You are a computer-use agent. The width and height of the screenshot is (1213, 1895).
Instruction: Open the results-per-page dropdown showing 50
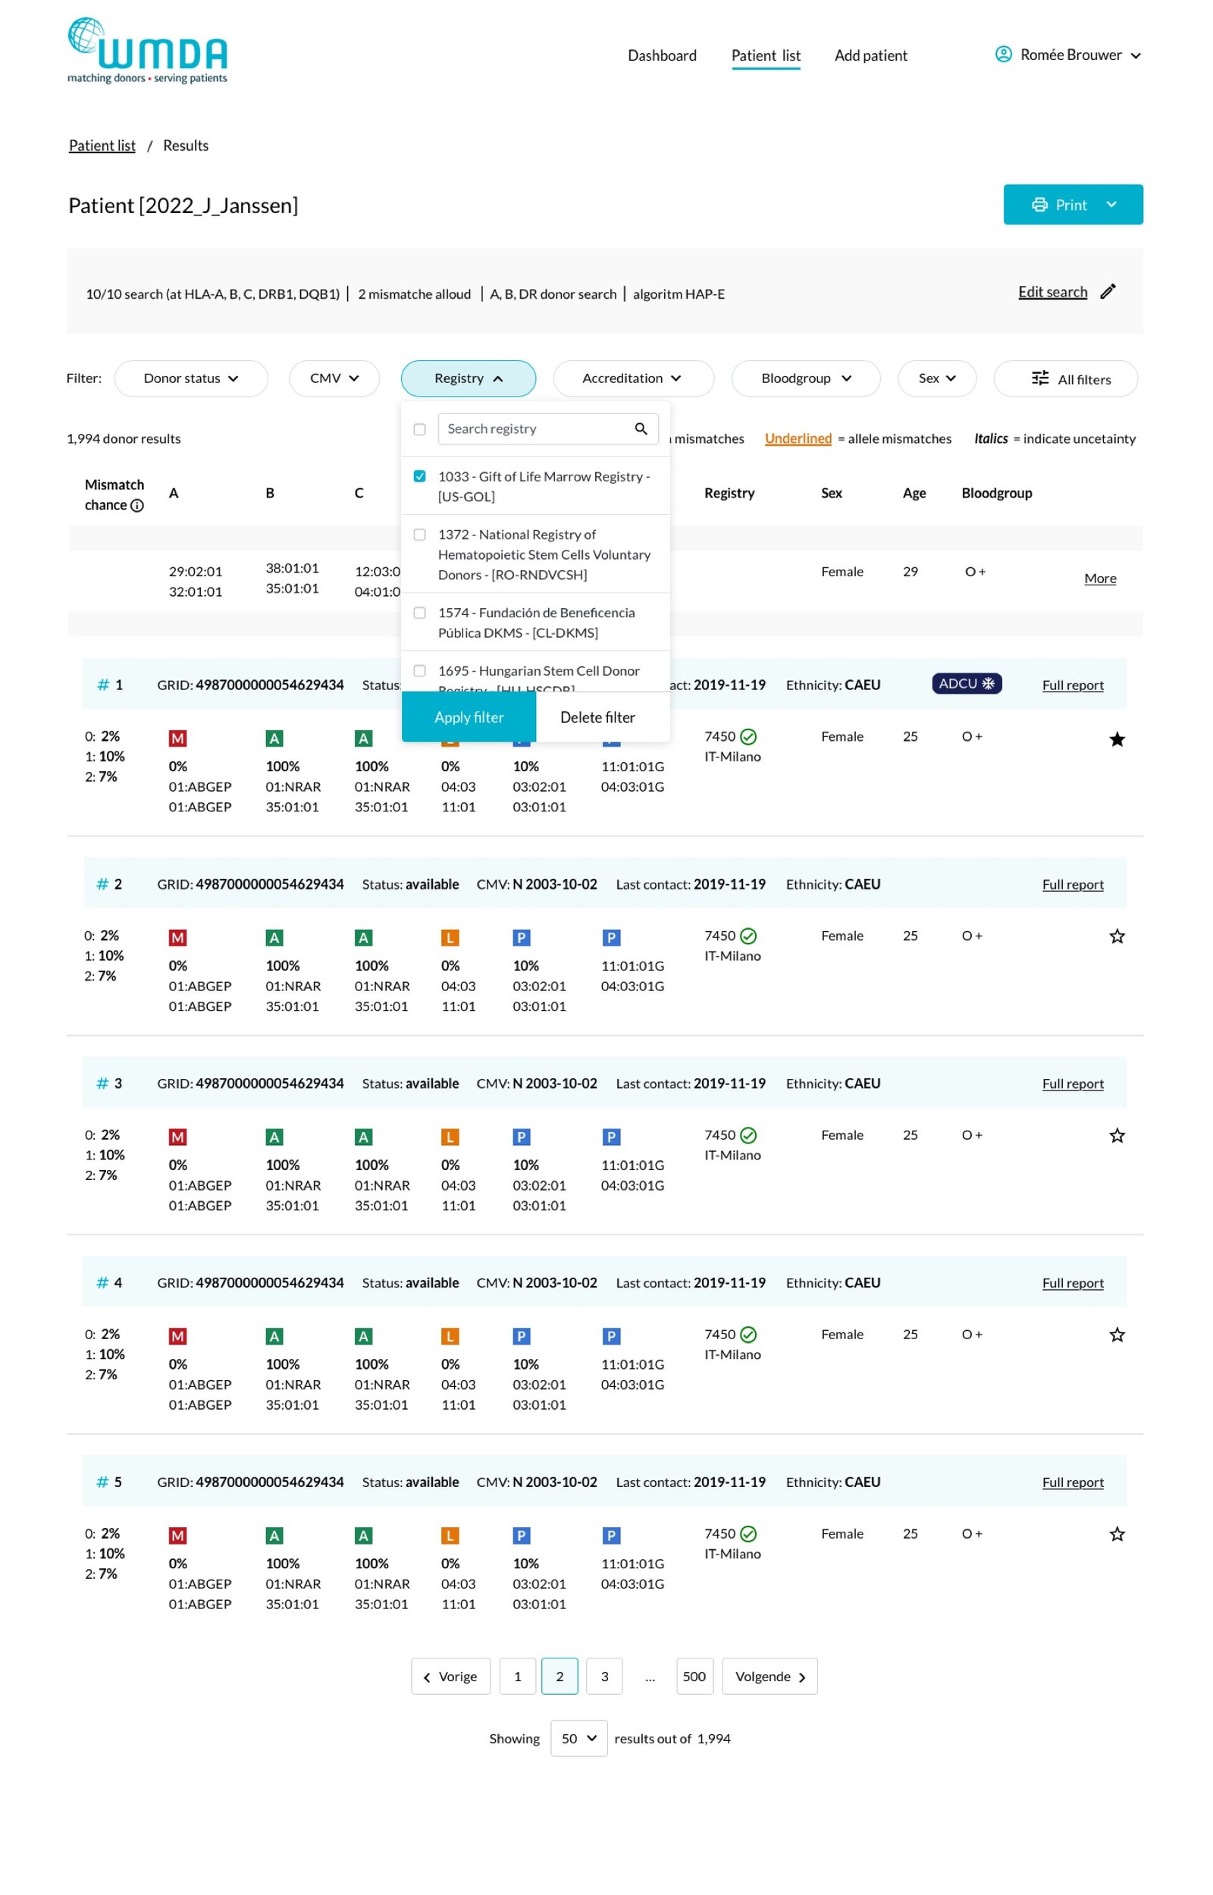click(x=578, y=1737)
